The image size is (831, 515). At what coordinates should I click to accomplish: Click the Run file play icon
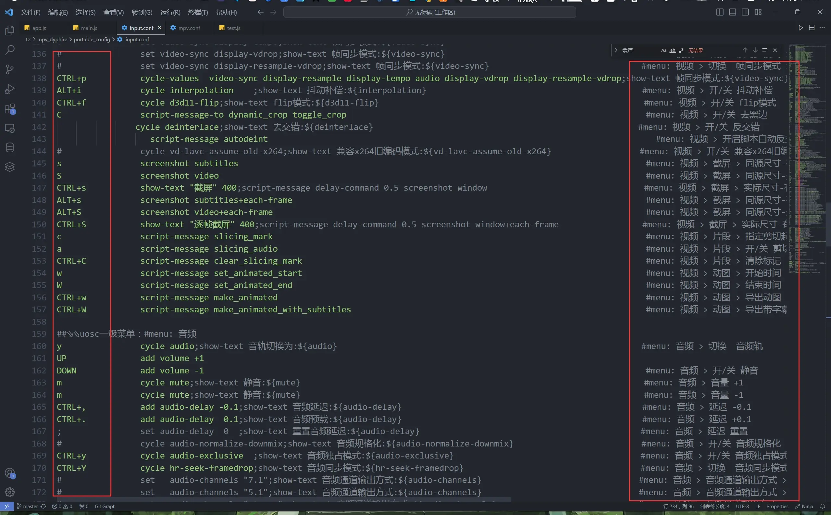(801, 28)
